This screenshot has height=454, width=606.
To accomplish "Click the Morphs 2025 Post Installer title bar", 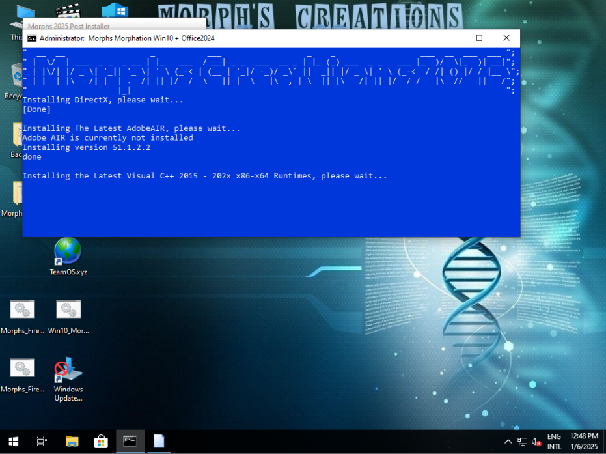I will (x=115, y=24).
